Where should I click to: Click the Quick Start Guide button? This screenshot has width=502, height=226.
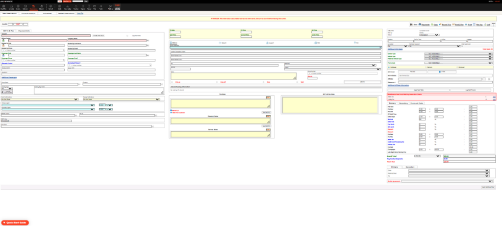point(15,222)
